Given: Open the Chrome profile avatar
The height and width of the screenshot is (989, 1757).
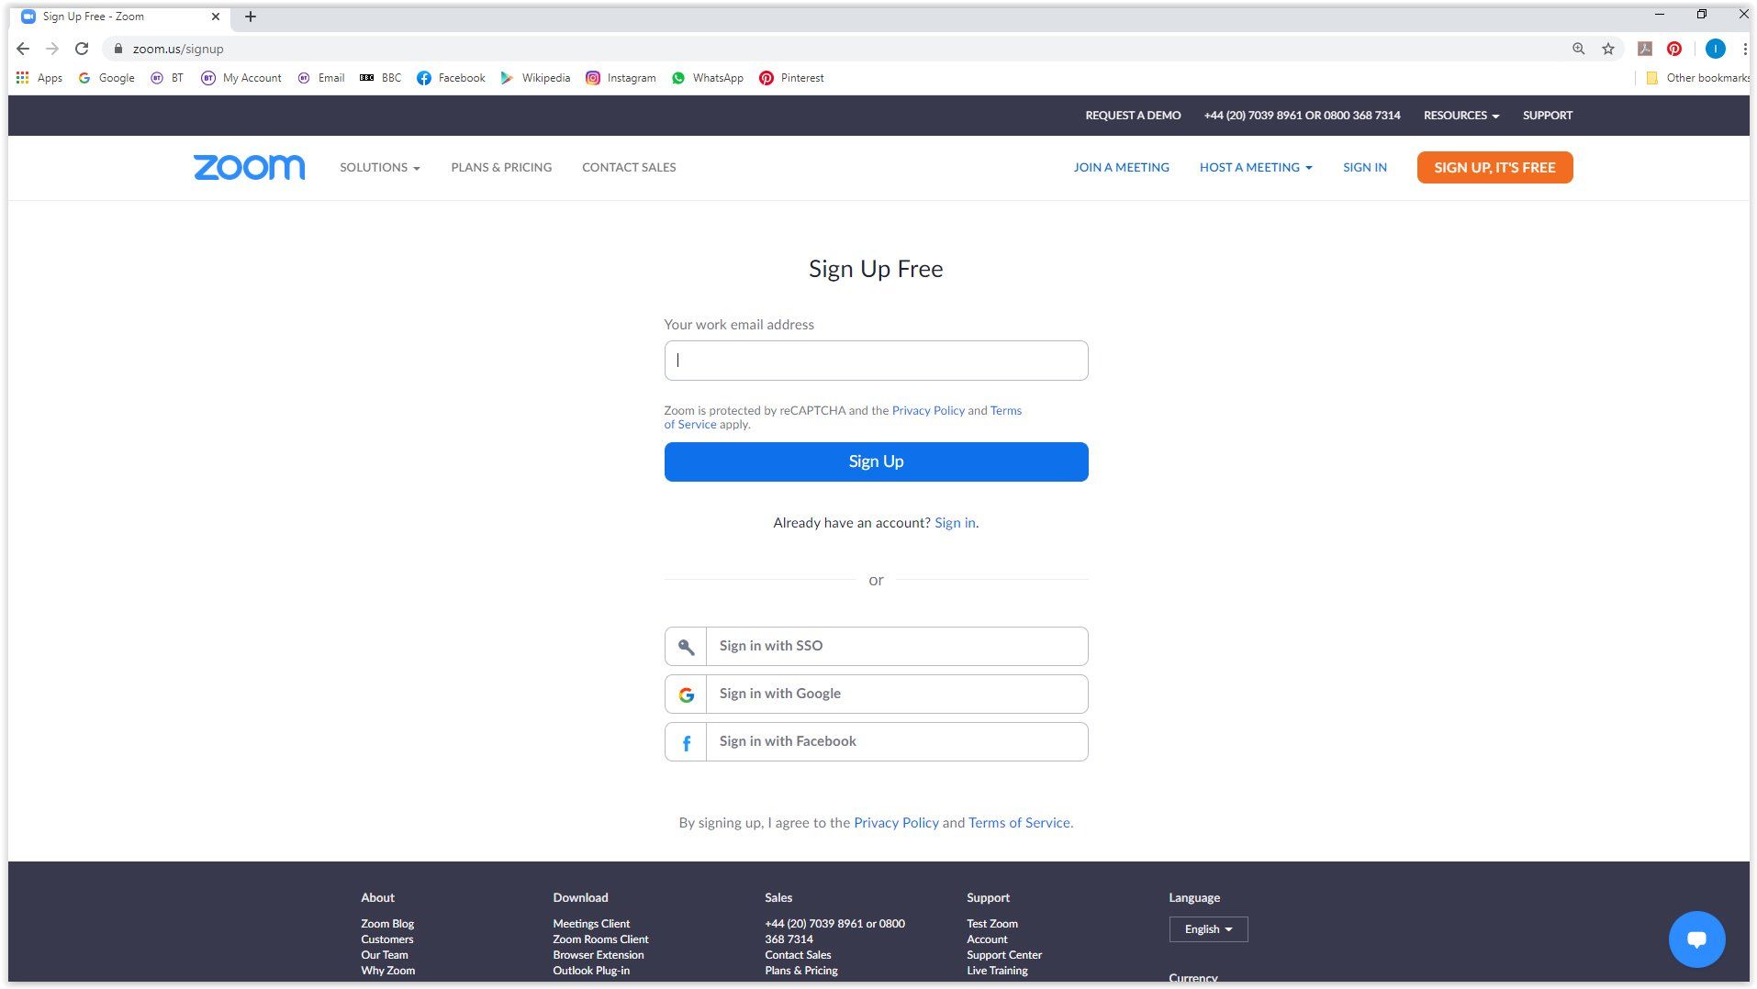Looking at the screenshot, I should [1715, 49].
